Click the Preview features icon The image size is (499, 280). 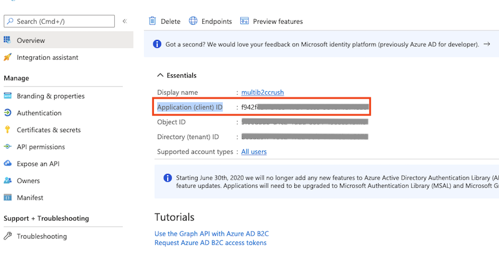point(245,21)
